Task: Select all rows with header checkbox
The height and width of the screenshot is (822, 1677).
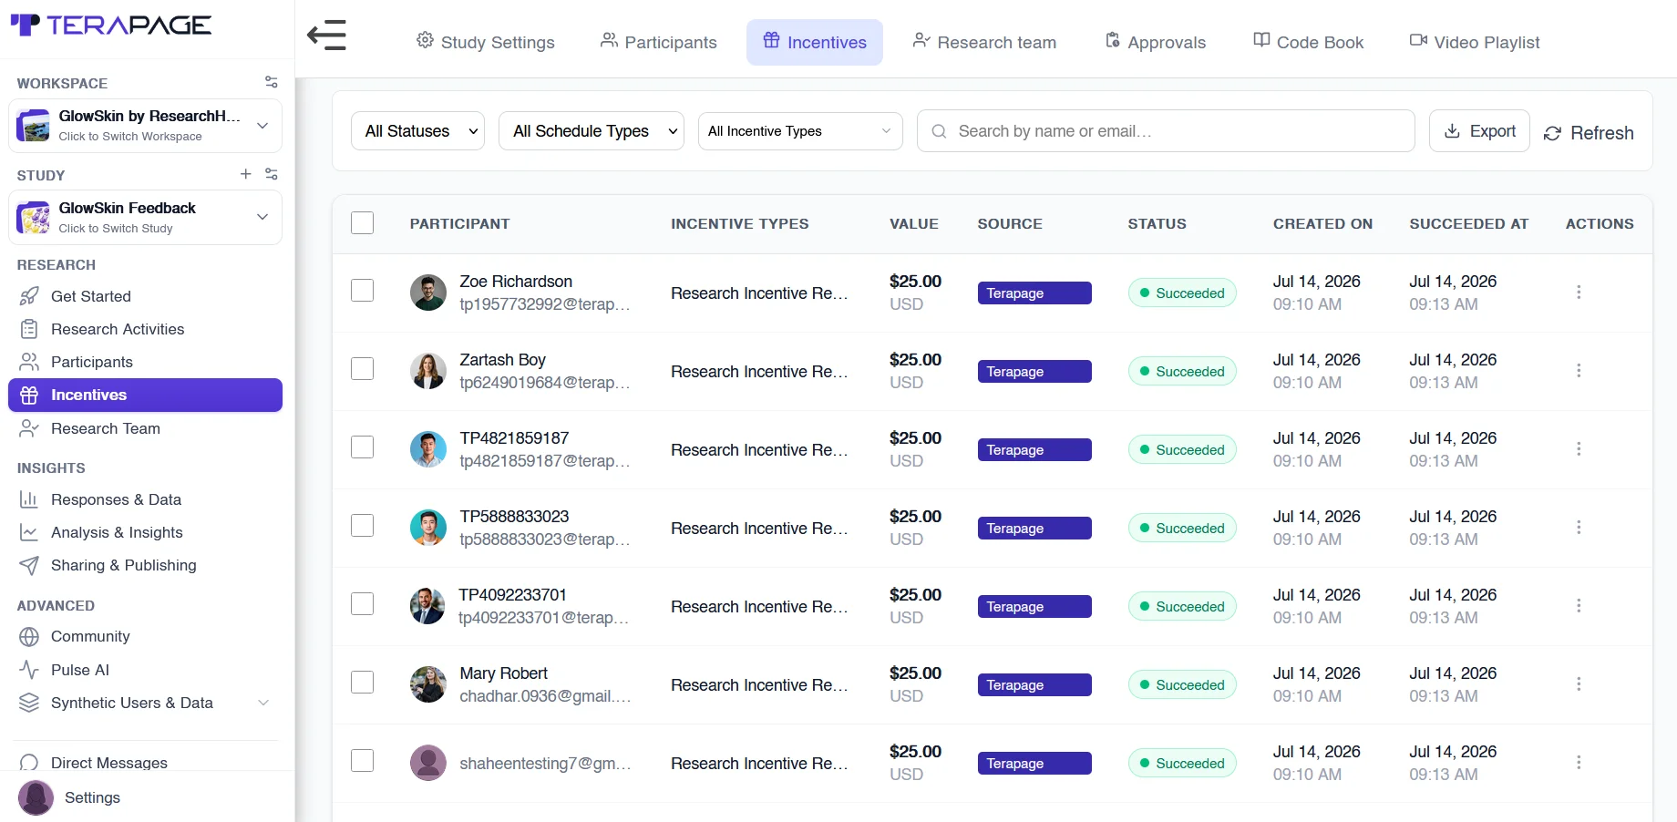Action: pyautogui.click(x=362, y=223)
